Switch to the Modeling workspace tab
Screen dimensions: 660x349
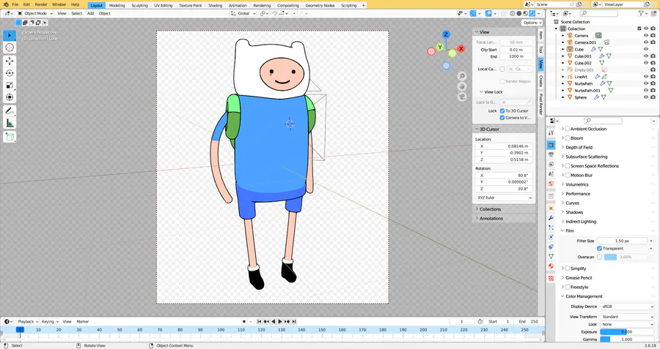(x=117, y=5)
